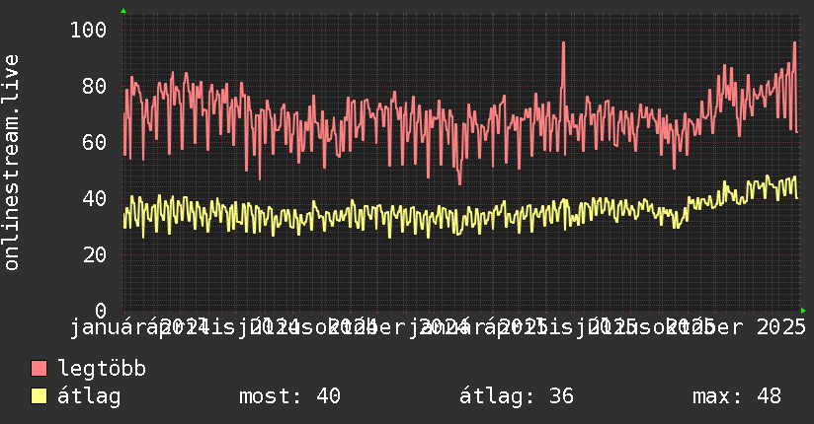Click the 40 y-axis label
The width and height of the screenshot is (814, 424).
[95, 198]
